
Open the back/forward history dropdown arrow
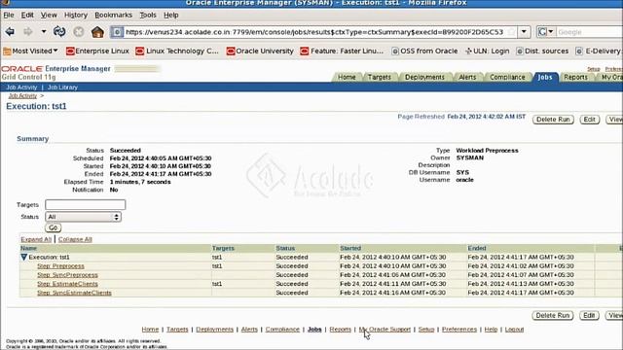44,32
